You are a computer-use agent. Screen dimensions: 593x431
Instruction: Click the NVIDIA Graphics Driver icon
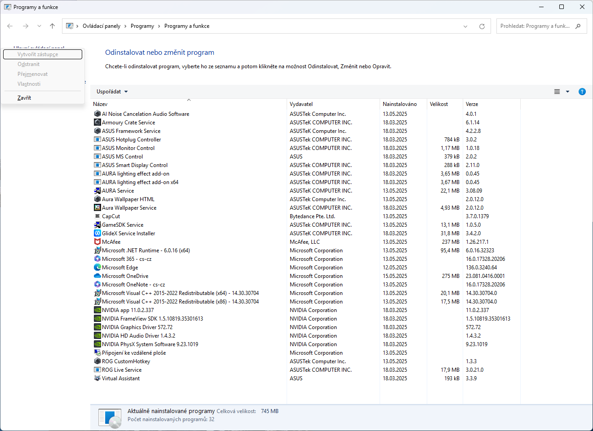[x=97, y=327]
